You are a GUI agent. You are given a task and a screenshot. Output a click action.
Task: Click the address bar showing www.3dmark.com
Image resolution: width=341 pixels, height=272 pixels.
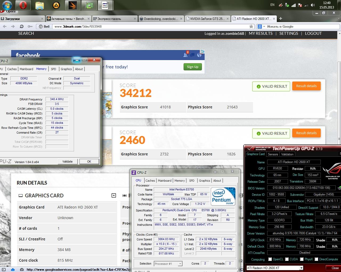(x=151, y=27)
